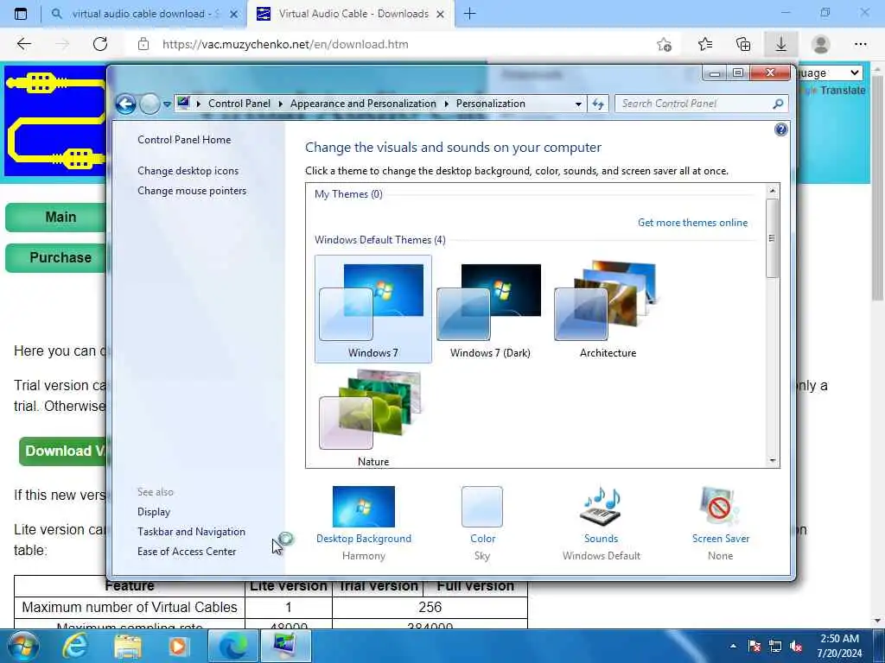Open Change mouse pointers

(x=192, y=191)
